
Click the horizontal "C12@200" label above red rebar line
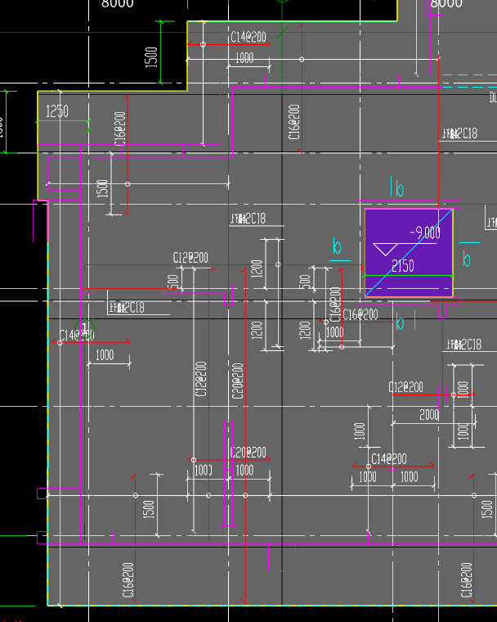click(x=190, y=258)
